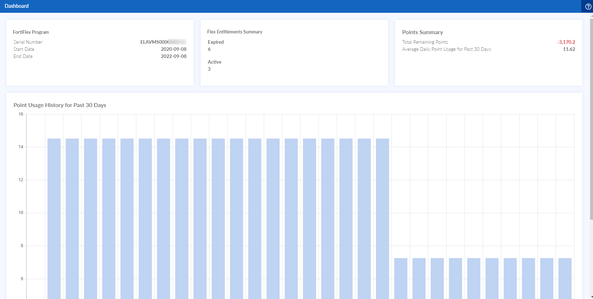Open the help icon in the header
Screen dimensions: 593x299
pyautogui.click(x=588, y=6)
